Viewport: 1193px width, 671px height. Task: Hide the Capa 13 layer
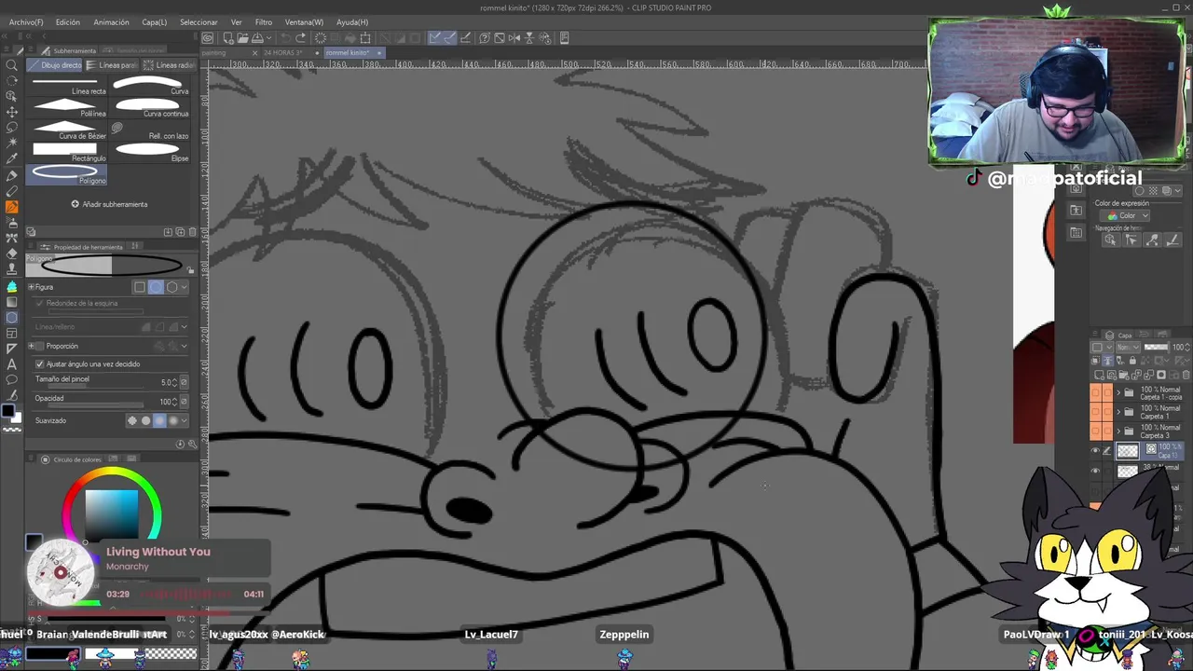pyautogui.click(x=1096, y=450)
